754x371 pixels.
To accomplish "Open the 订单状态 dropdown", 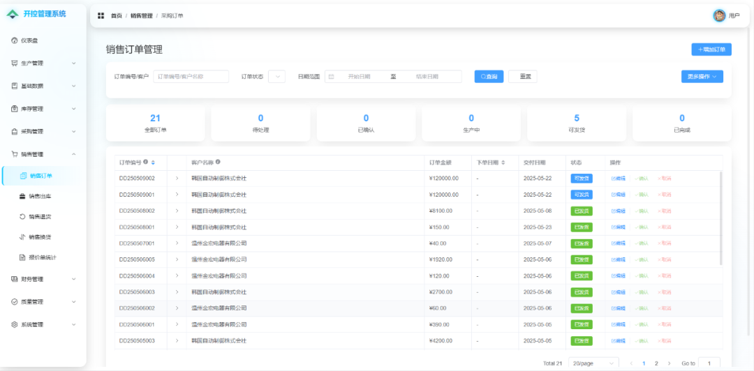I will [x=277, y=77].
